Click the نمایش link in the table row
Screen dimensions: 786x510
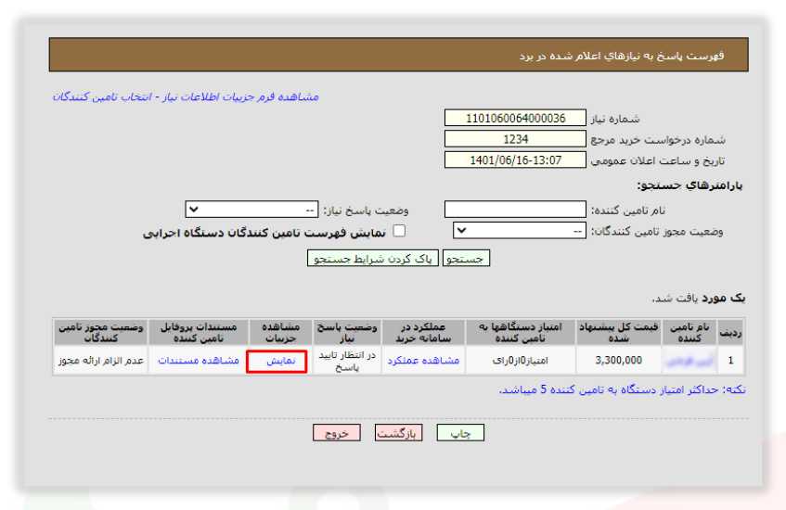click(280, 361)
